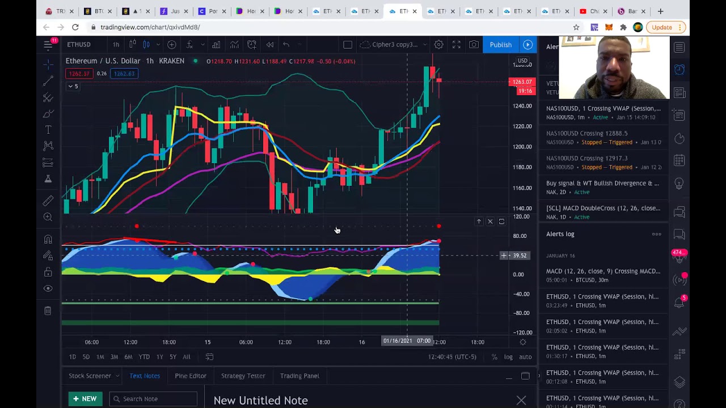Add an alert at 39.52 plus button

[x=504, y=256]
